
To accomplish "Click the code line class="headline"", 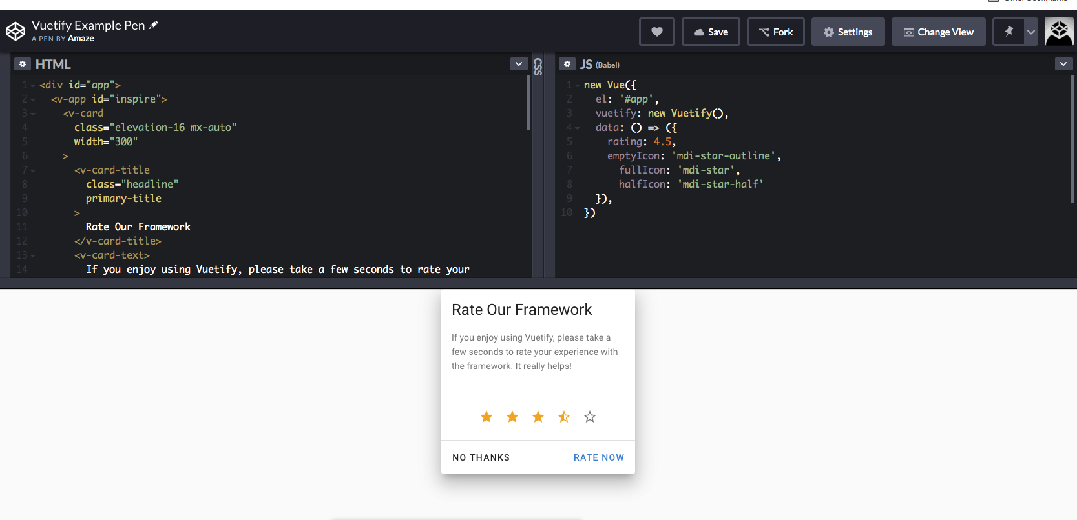I will [x=132, y=185].
